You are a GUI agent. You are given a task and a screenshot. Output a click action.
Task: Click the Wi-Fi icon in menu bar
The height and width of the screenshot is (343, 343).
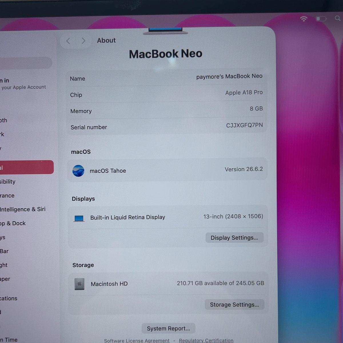click(x=304, y=19)
